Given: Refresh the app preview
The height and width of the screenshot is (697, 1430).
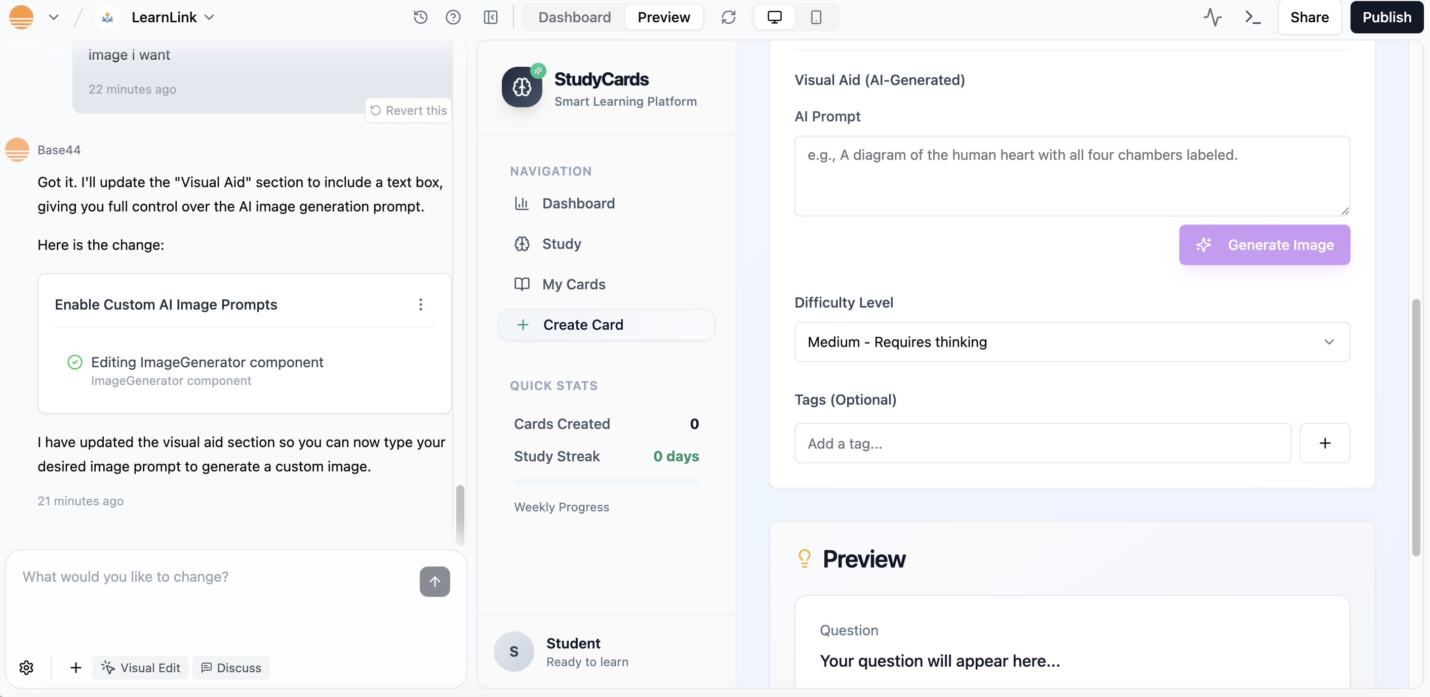Looking at the screenshot, I should click(728, 17).
